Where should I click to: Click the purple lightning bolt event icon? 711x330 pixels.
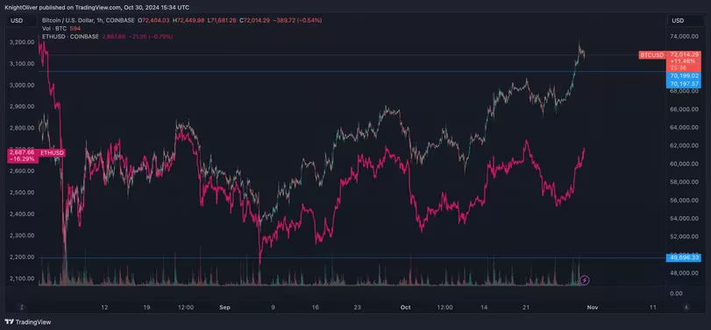click(x=585, y=281)
